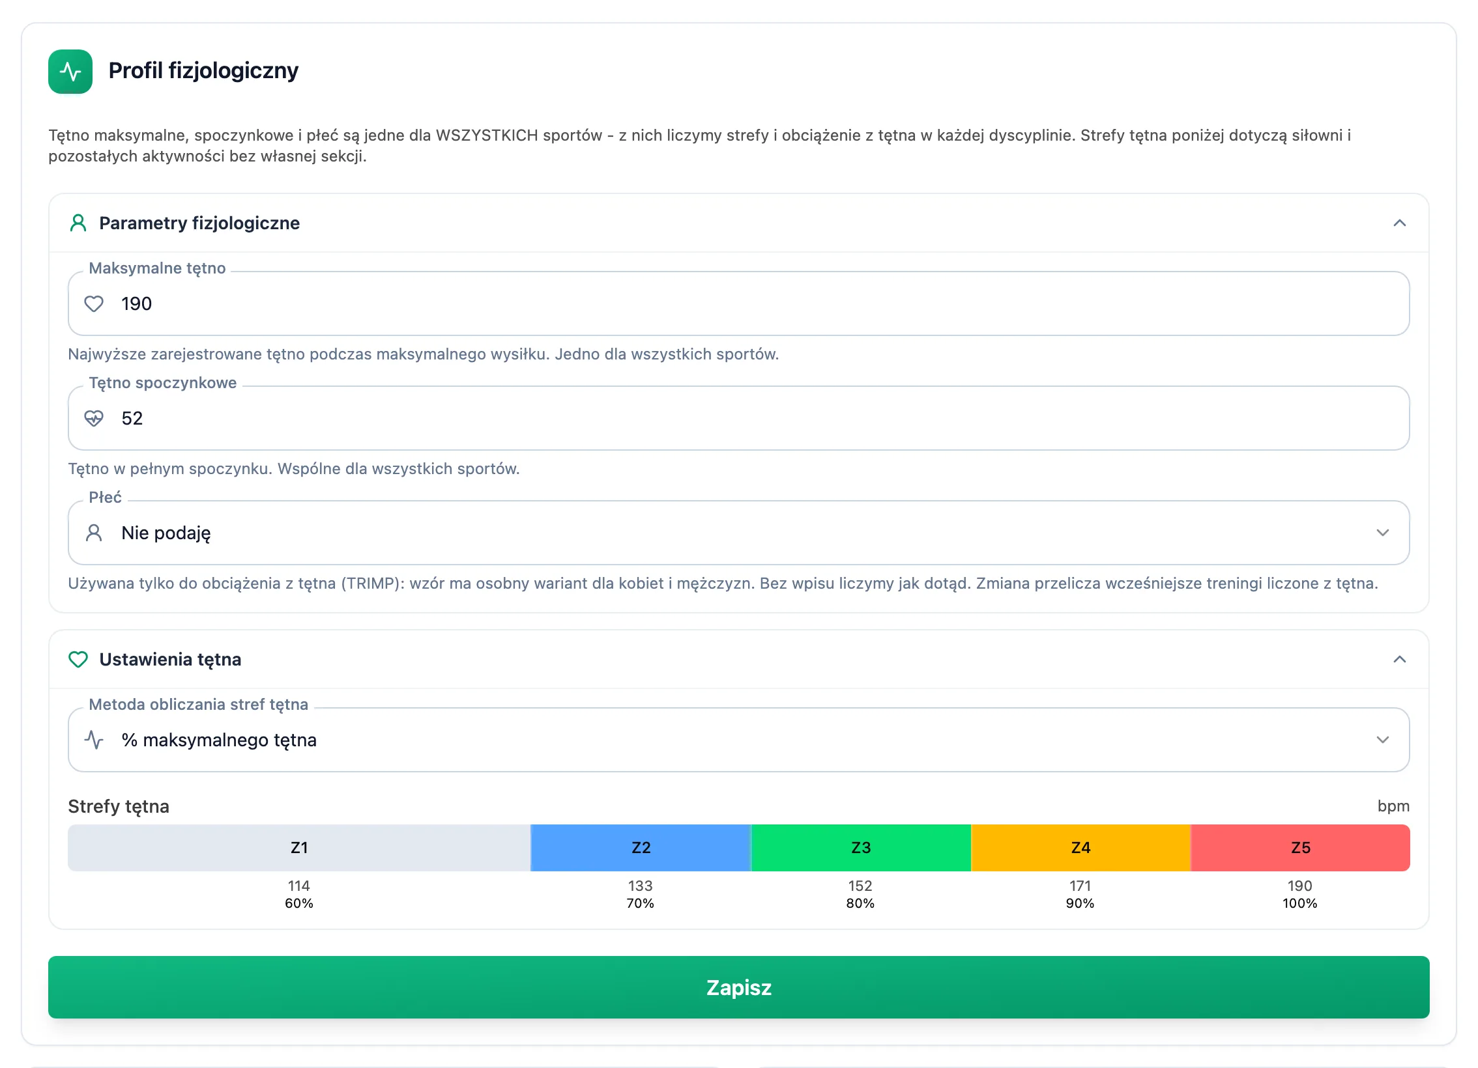This screenshot has width=1478, height=1068.
Task: Click the Tętno spoczynkowe input with 52
Action: pos(739,418)
